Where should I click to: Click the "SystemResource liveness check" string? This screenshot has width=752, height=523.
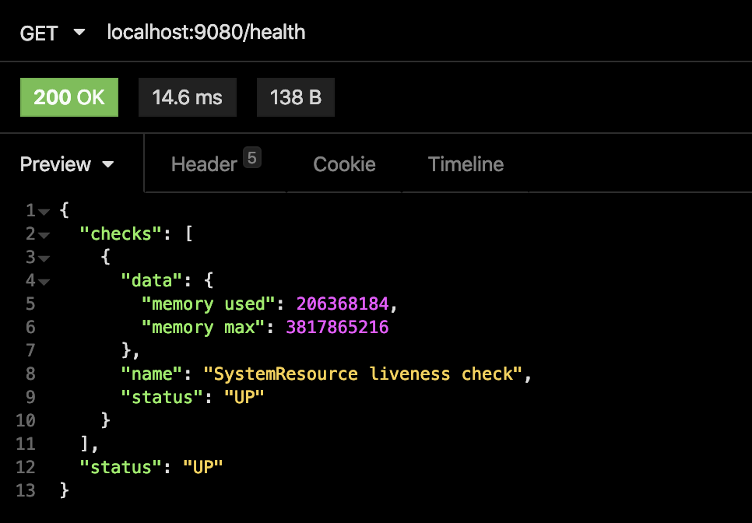(363, 374)
